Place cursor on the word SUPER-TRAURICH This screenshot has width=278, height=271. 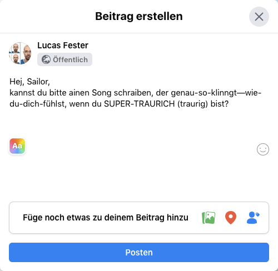pyautogui.click(x=139, y=104)
